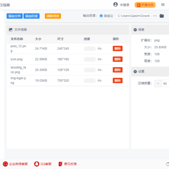Click the output directory path field
Viewport: 169px width, 169px height.
(134, 16)
